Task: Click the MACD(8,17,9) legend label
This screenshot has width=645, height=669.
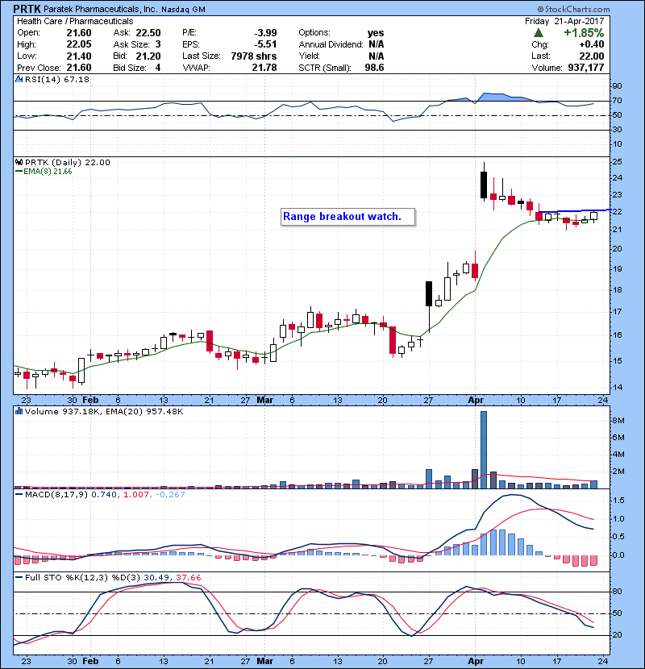Action: (57, 495)
